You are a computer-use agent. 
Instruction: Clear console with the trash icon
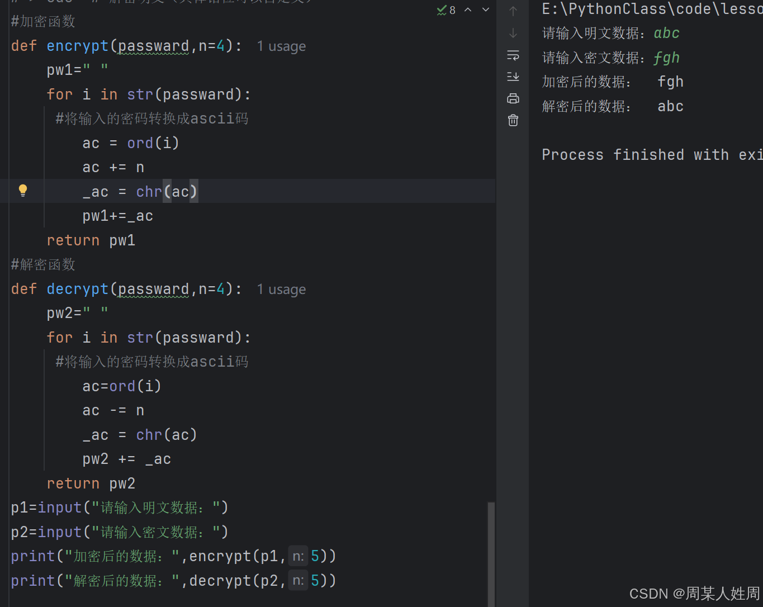tap(513, 120)
